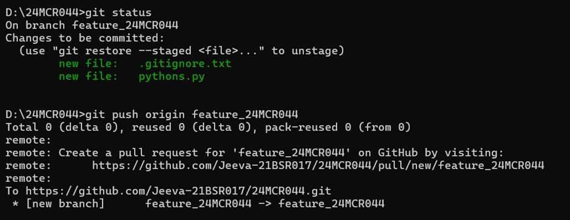Click the pull request URL on GitHub
The width and height of the screenshot is (570, 220).
coord(318,165)
